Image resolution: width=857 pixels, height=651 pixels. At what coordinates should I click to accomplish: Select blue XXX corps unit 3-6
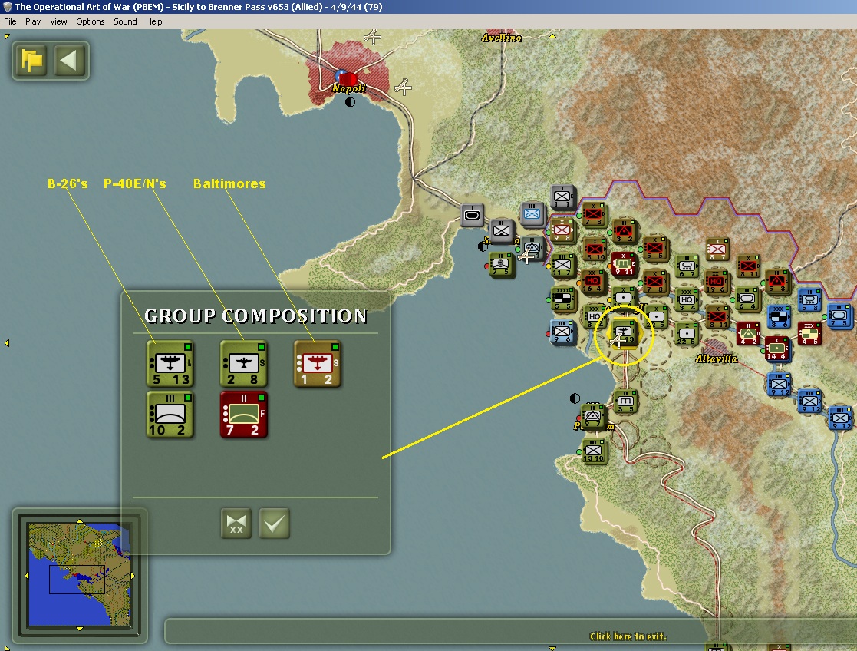coord(778,317)
